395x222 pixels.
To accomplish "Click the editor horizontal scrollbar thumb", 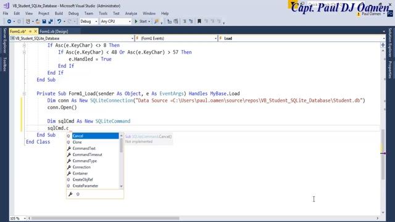I will [x=105, y=218].
